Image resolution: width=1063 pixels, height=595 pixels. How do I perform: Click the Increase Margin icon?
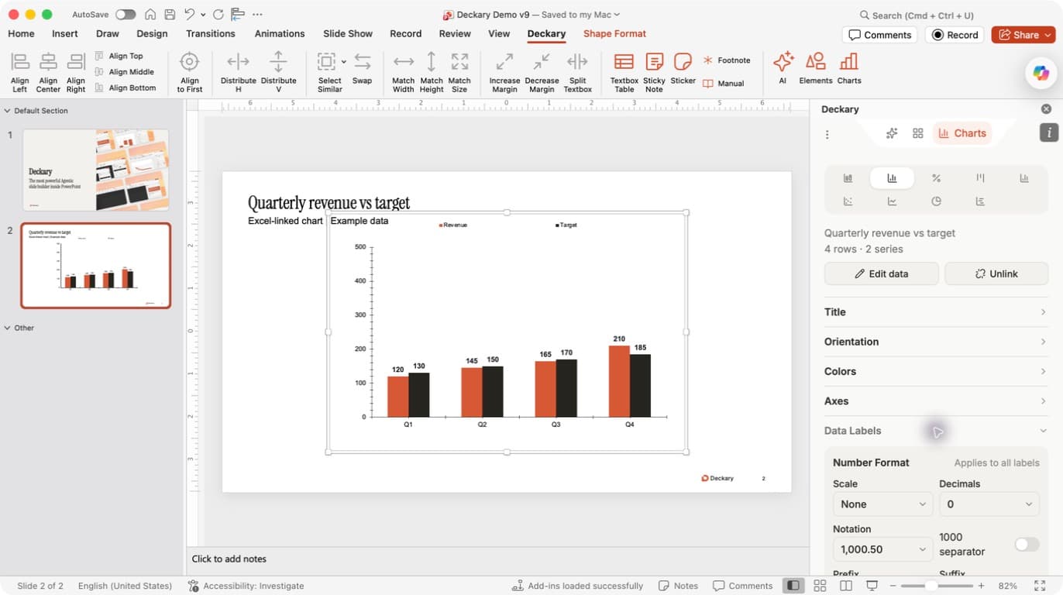(504, 62)
